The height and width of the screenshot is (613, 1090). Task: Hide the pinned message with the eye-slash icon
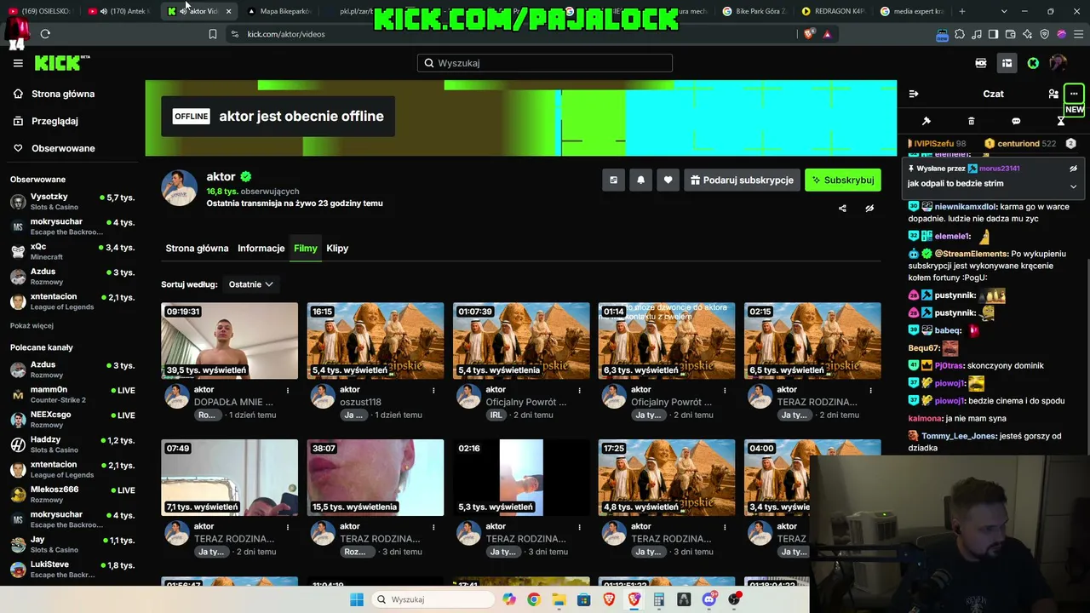point(1073,169)
